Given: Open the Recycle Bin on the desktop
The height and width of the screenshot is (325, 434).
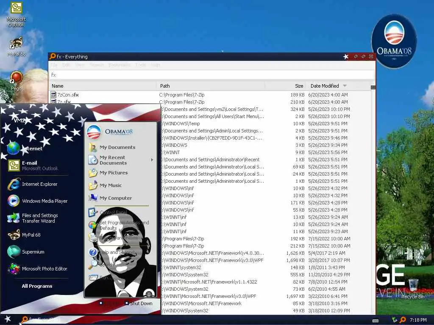Looking at the screenshot, I should click(x=413, y=289).
